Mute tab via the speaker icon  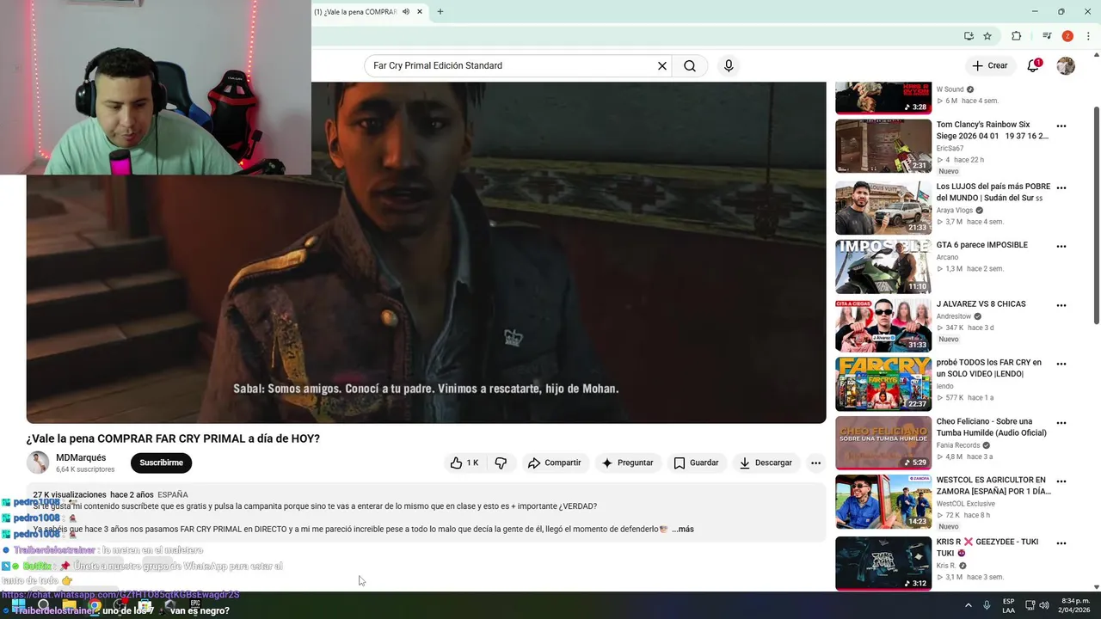coord(406,12)
